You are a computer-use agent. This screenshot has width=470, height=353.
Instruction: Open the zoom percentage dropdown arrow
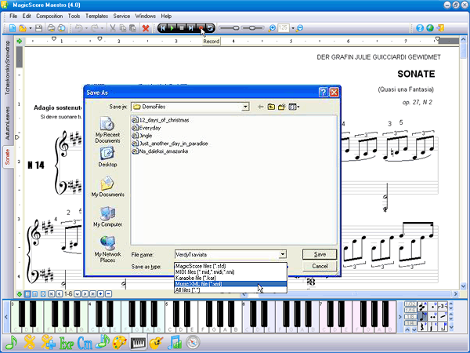(x=293, y=28)
